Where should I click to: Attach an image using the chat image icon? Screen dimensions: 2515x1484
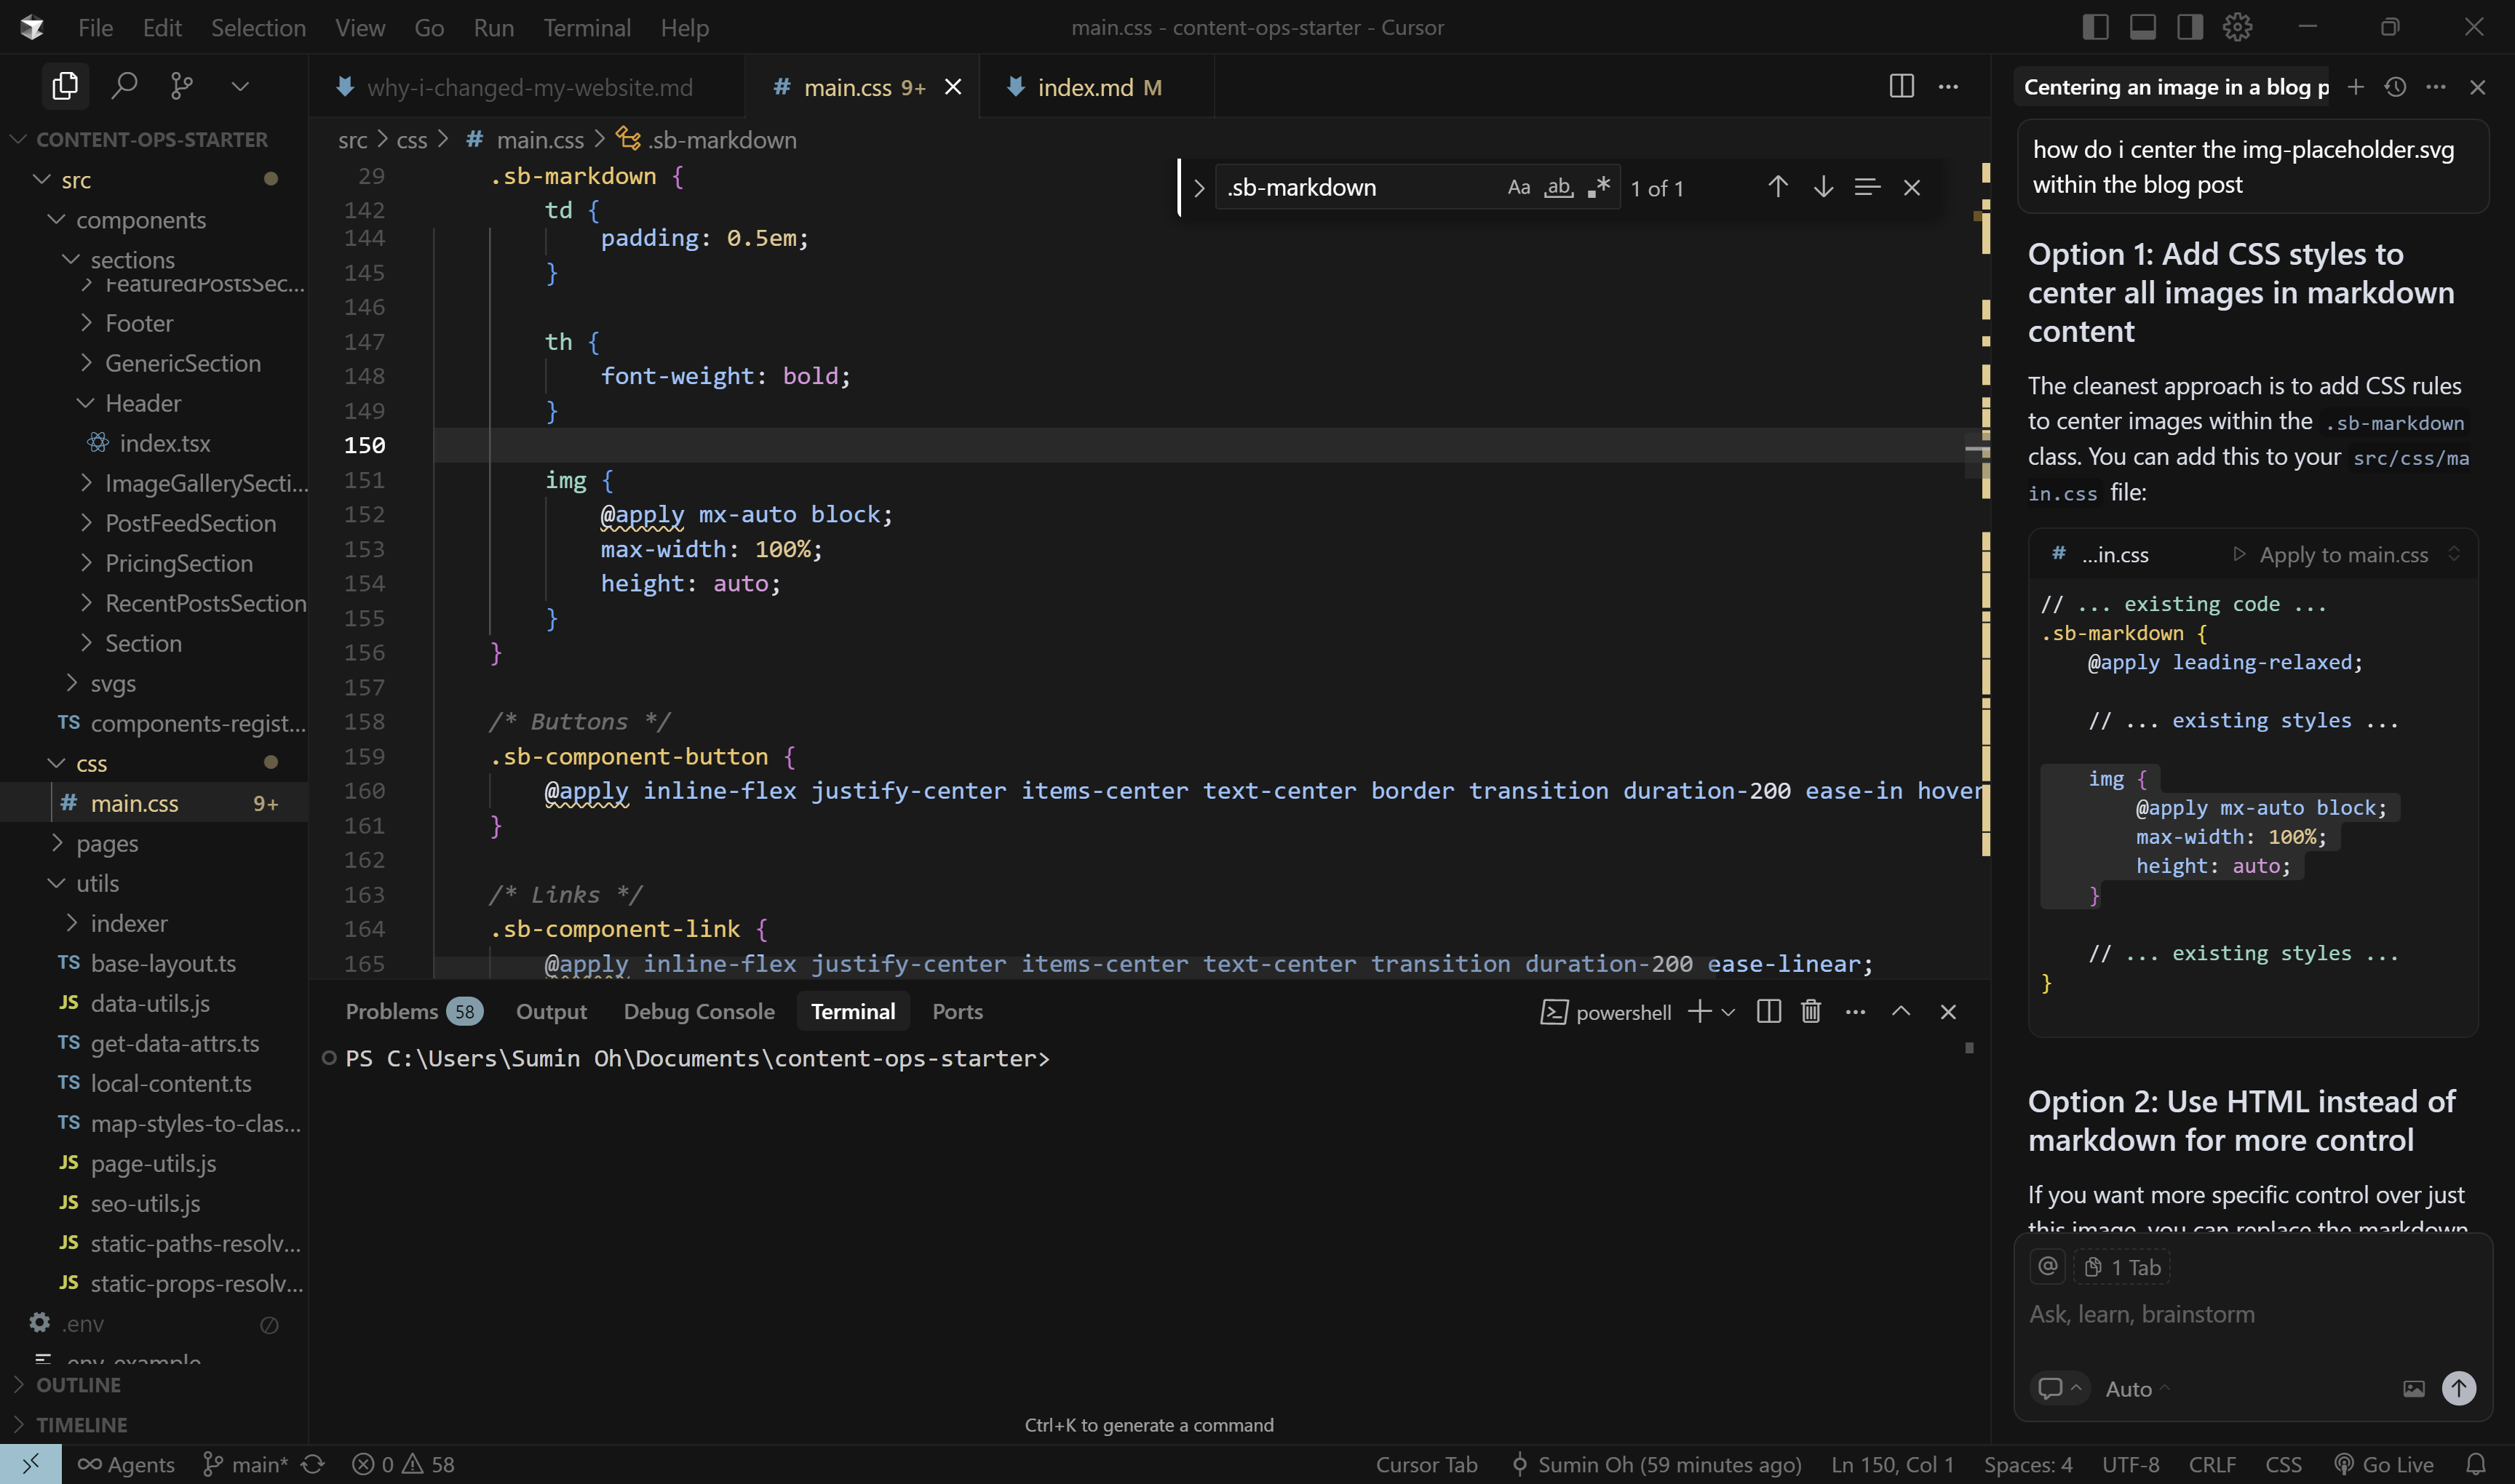2413,1388
